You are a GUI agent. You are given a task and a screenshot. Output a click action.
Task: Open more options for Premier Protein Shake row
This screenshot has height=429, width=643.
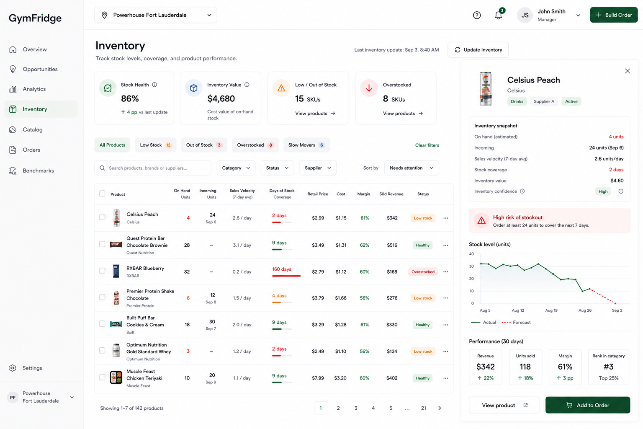click(x=445, y=298)
